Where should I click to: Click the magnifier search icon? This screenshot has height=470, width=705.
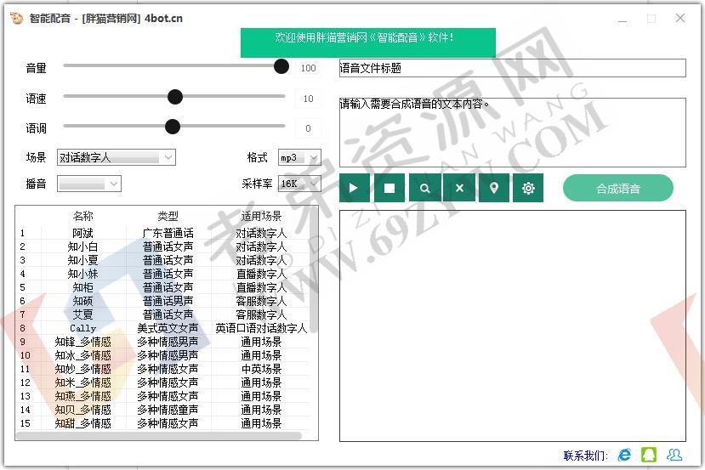pos(425,188)
